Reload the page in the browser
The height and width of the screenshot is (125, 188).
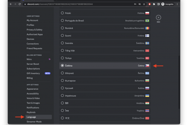(x=20, y=4)
